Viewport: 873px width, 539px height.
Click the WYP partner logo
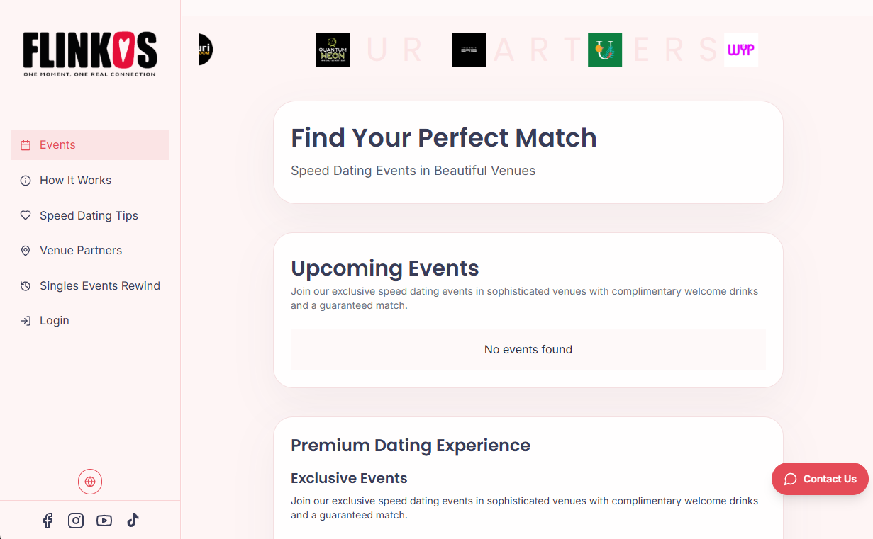pyautogui.click(x=740, y=50)
